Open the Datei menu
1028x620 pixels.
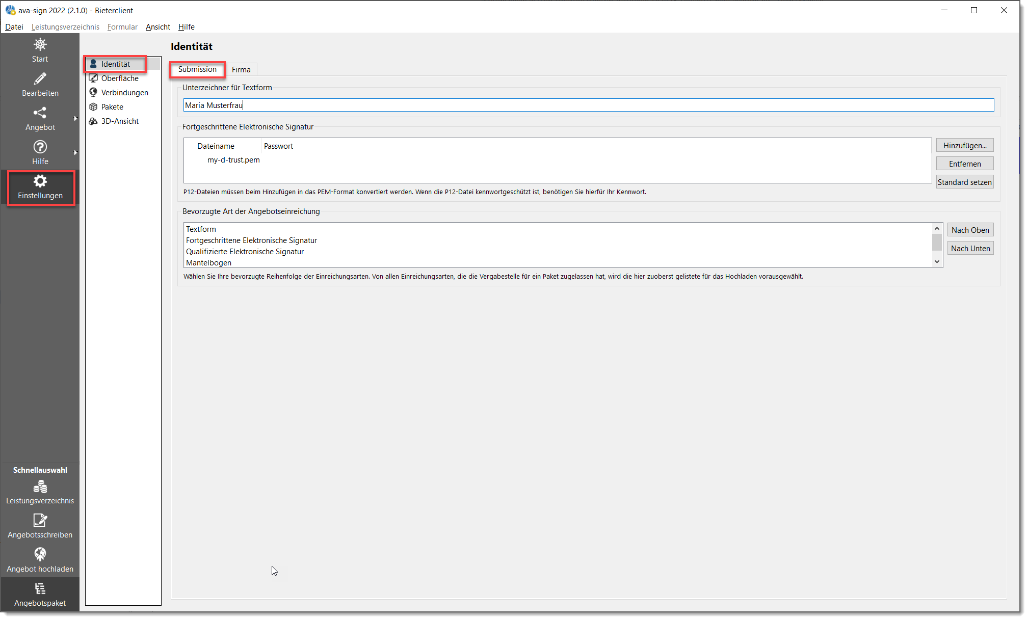coord(14,27)
